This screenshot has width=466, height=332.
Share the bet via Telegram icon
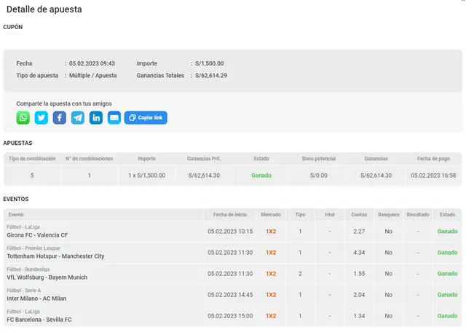[78, 118]
